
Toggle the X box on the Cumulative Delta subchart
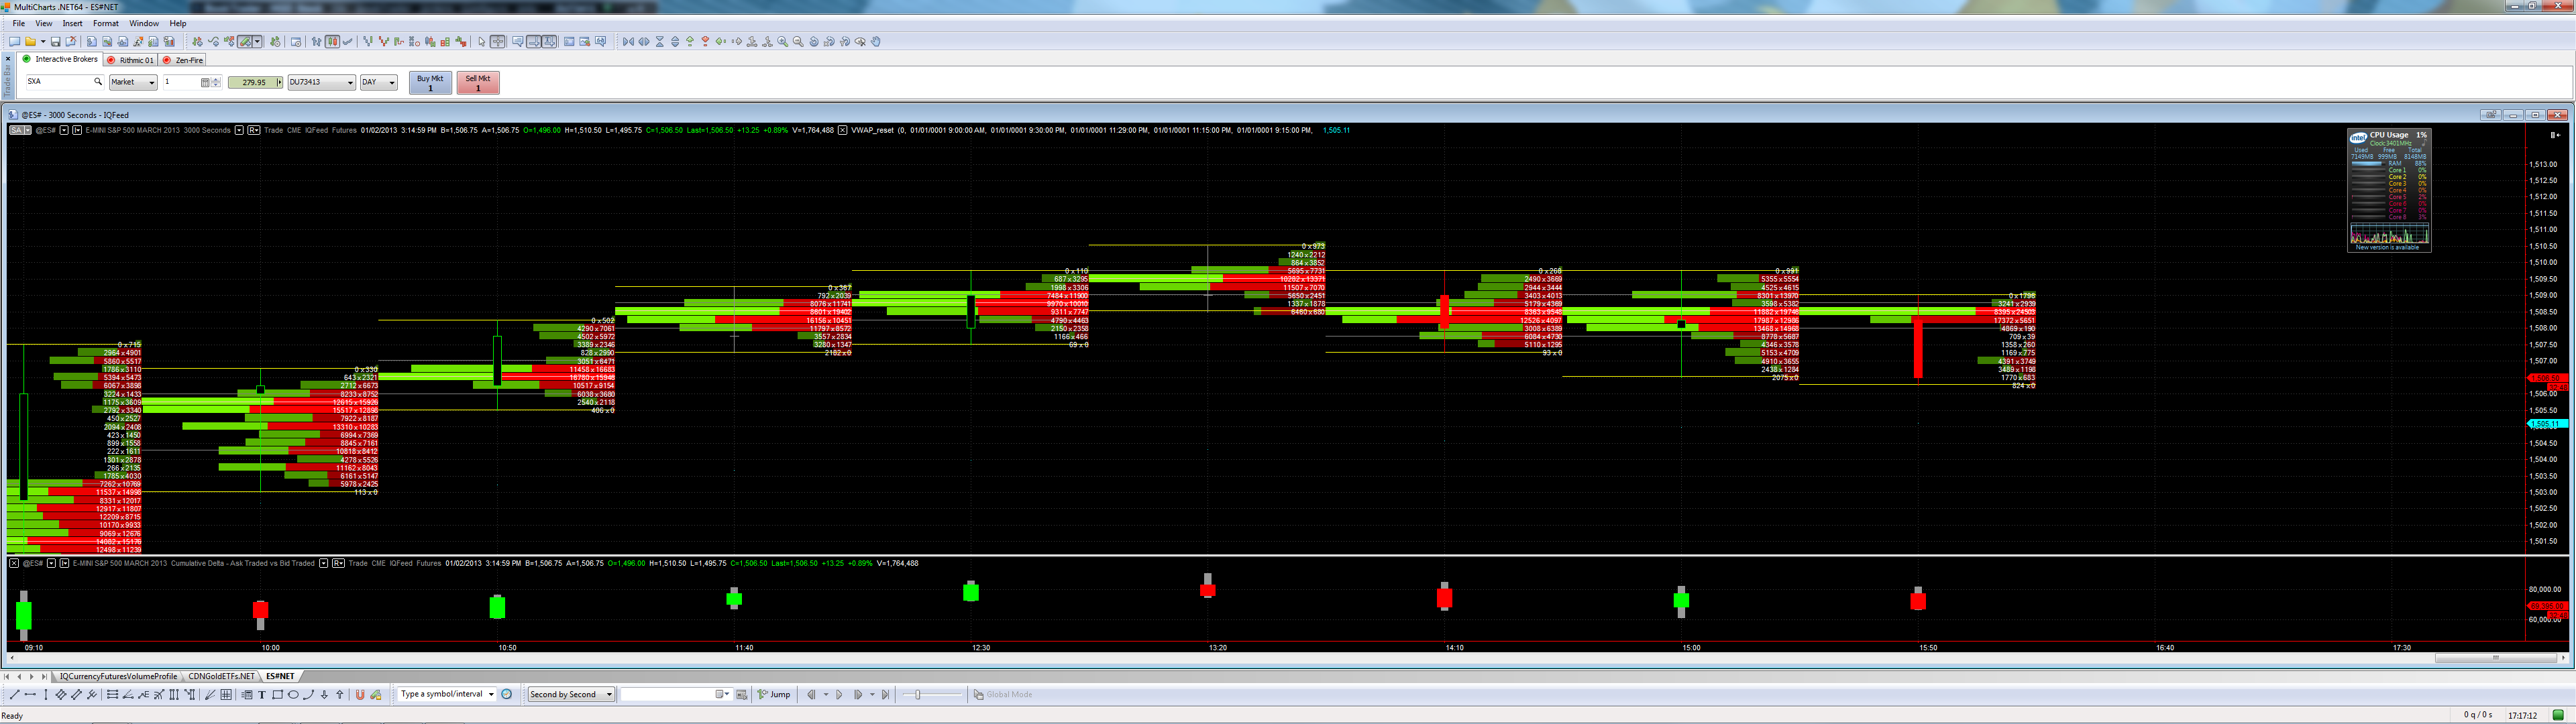14,564
